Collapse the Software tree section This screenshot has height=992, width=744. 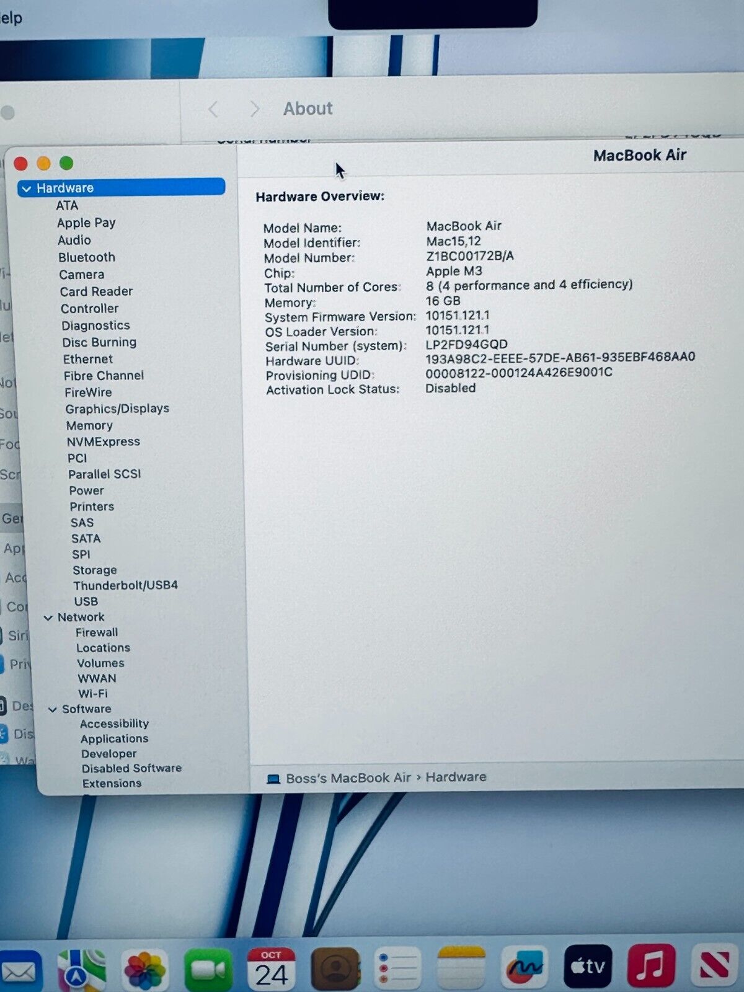pos(53,710)
